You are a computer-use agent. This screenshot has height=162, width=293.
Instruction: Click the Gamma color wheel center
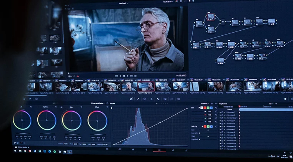[47, 120]
